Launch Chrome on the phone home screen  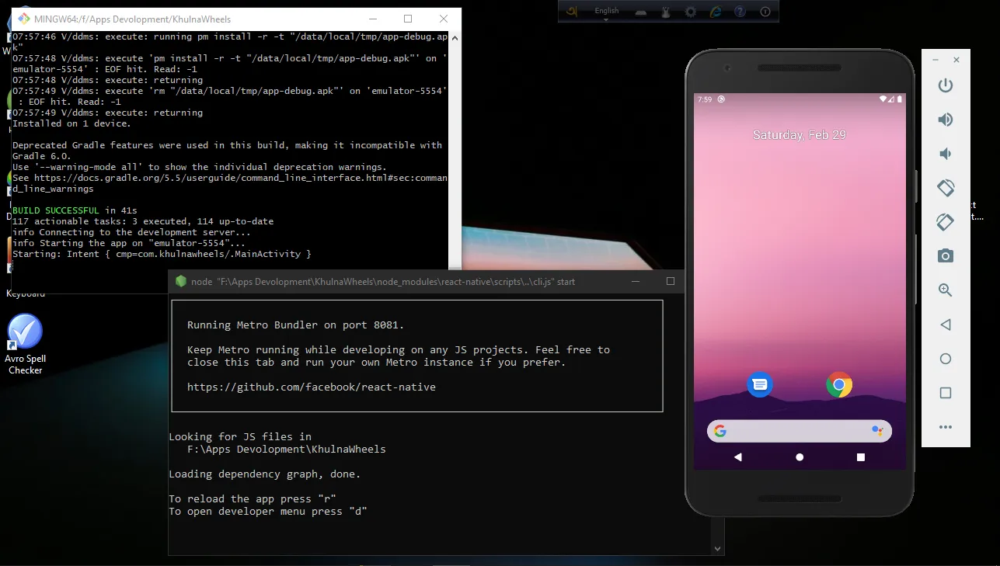[839, 384]
